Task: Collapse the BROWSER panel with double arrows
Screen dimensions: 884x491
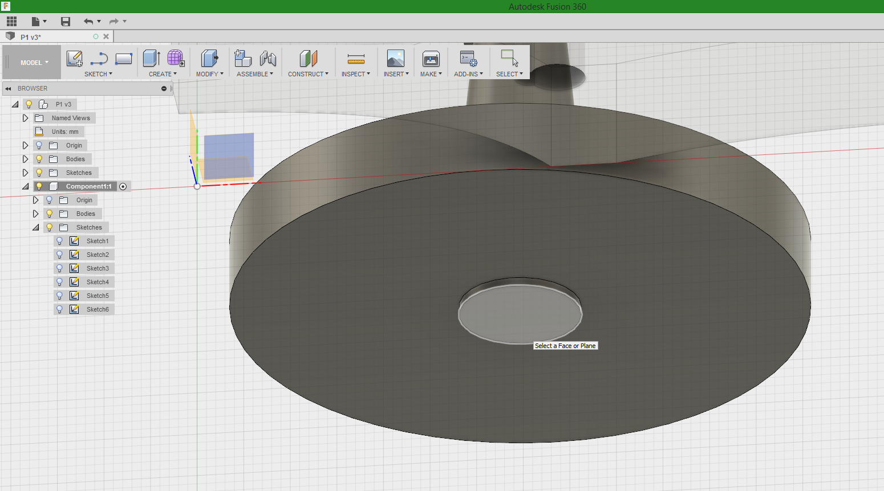Action: click(x=8, y=88)
